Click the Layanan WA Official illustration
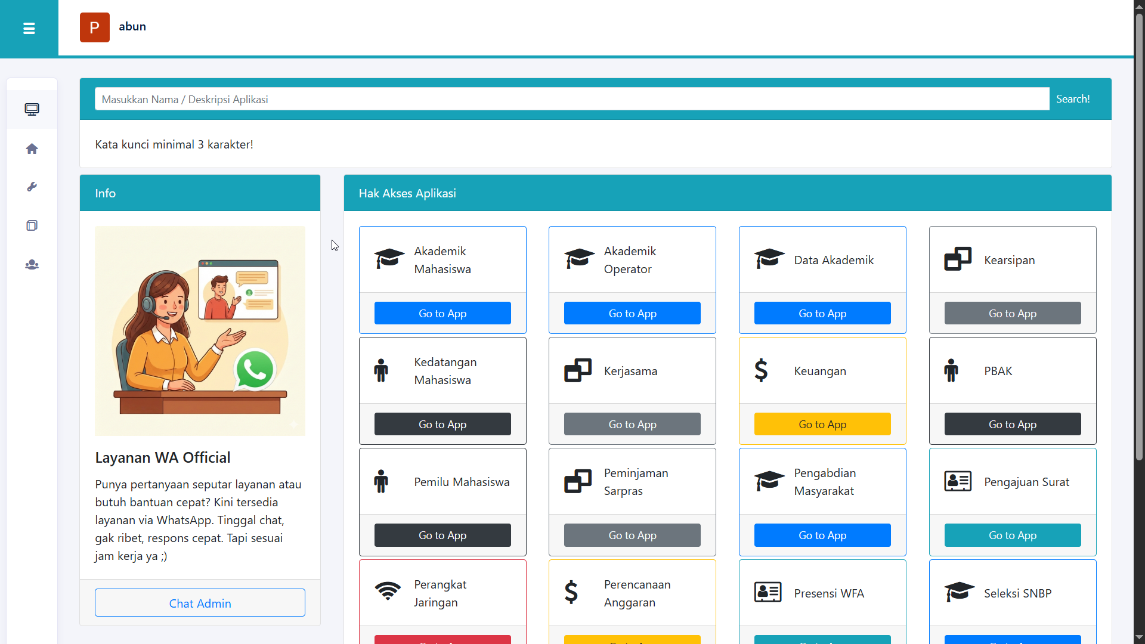 200,330
